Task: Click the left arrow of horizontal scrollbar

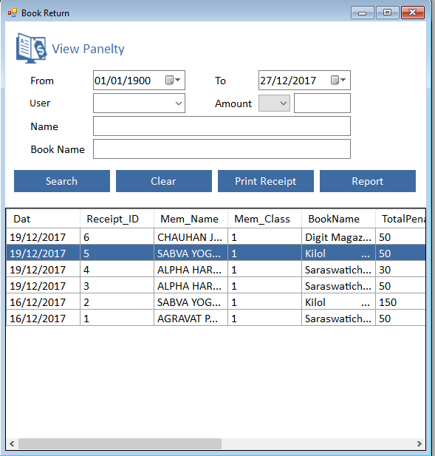Action: [12, 443]
